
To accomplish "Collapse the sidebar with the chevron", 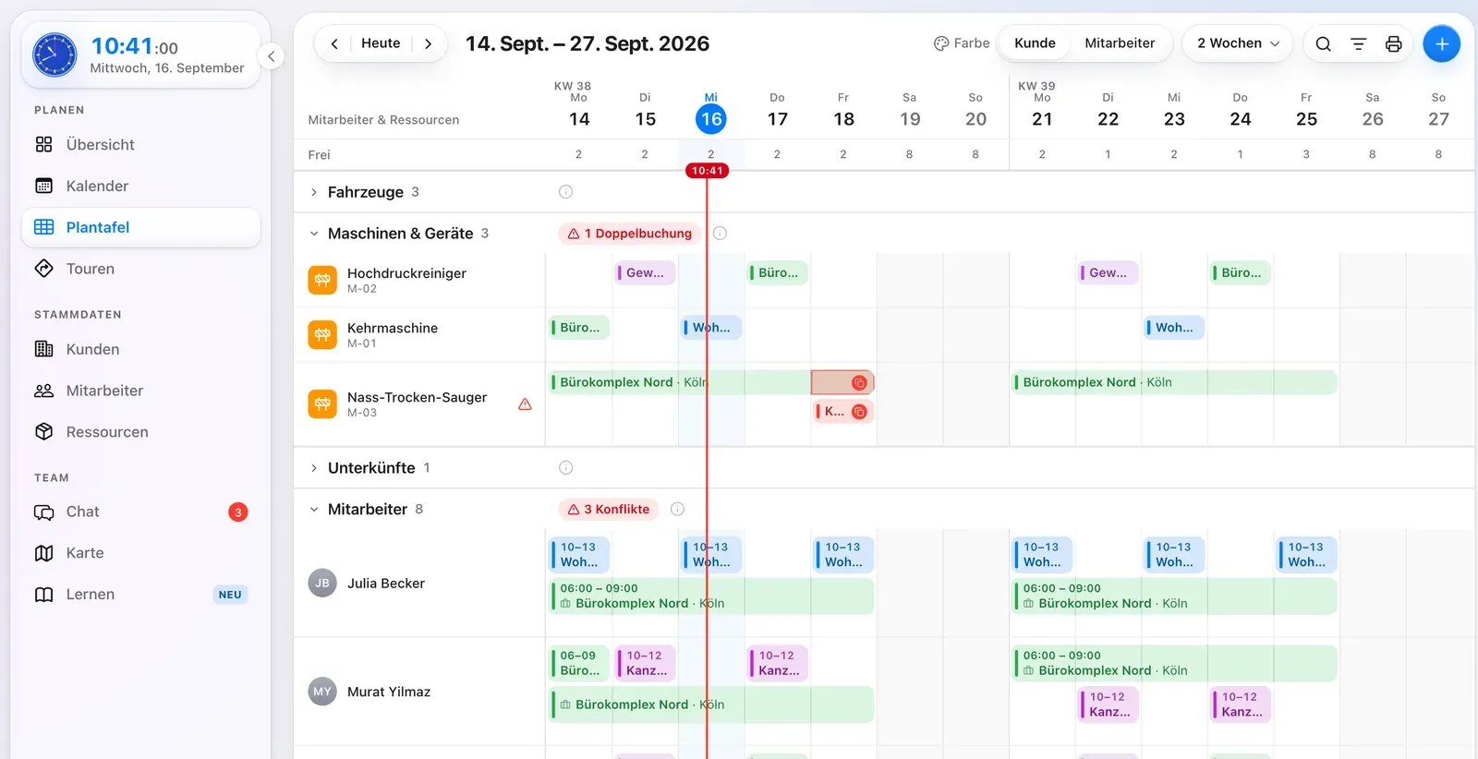I will [x=271, y=56].
